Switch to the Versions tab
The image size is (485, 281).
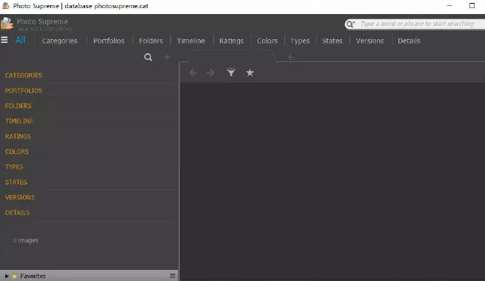coord(369,41)
